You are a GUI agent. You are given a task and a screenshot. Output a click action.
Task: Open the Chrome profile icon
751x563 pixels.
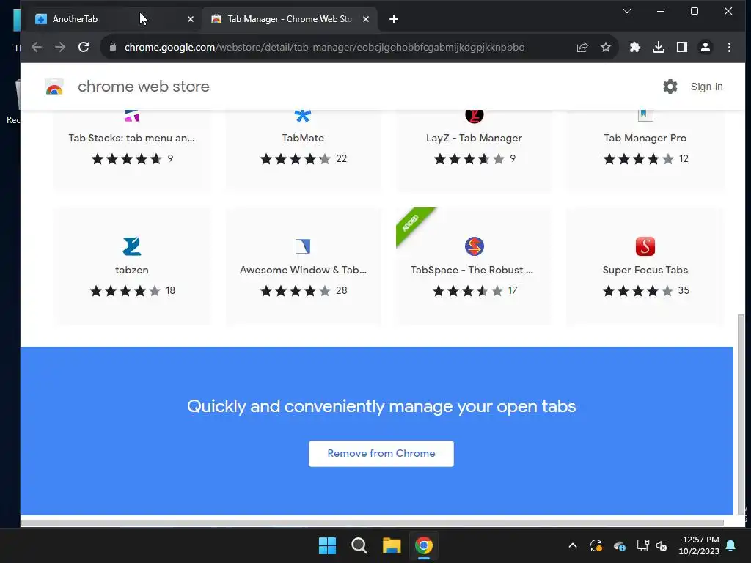(x=706, y=47)
